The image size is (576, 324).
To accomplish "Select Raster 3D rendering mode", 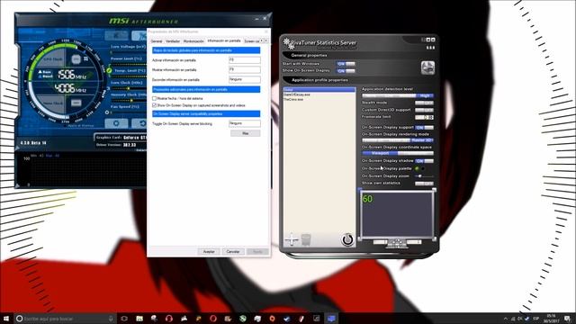I will [422, 140].
